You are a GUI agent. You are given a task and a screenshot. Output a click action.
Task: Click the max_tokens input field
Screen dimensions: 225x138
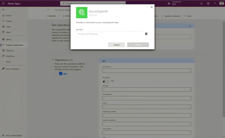click(x=147, y=133)
